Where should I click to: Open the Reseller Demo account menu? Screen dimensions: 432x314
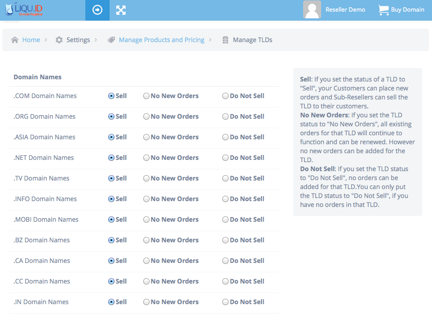pyautogui.click(x=345, y=10)
